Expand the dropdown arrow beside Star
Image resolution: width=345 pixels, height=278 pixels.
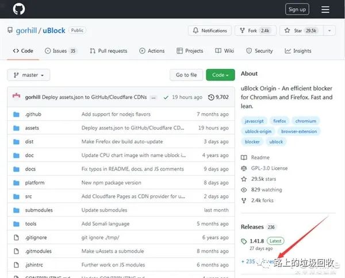pos(329,30)
